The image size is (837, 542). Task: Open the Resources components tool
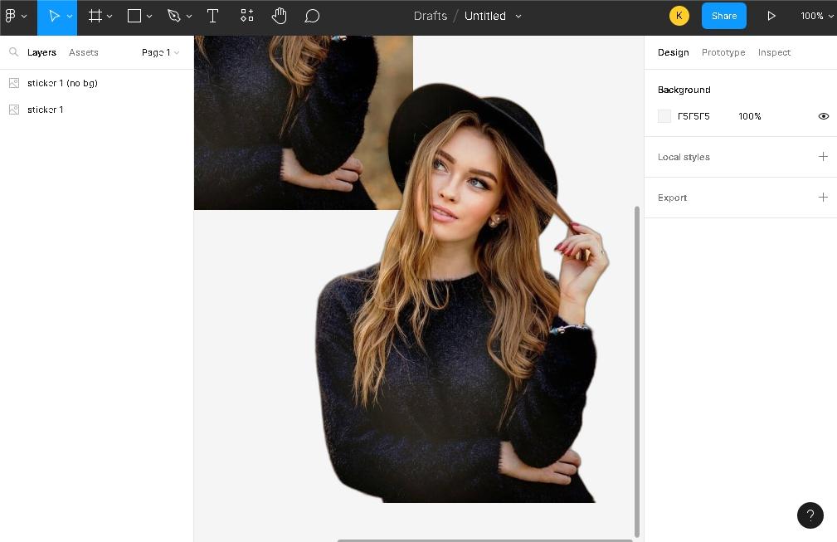pyautogui.click(x=247, y=16)
